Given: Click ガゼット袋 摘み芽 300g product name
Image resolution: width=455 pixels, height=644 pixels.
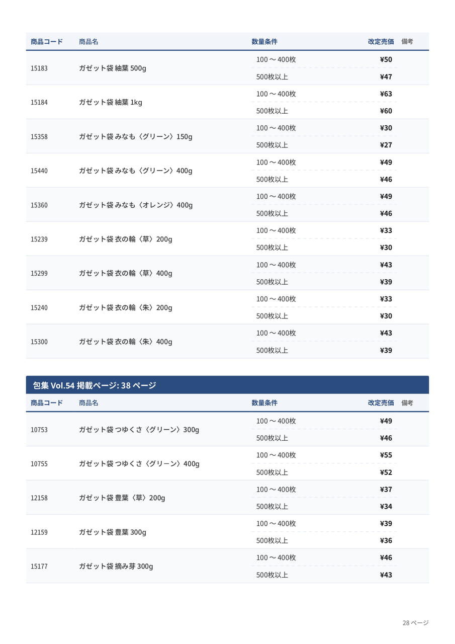Looking at the screenshot, I should point(116,567).
